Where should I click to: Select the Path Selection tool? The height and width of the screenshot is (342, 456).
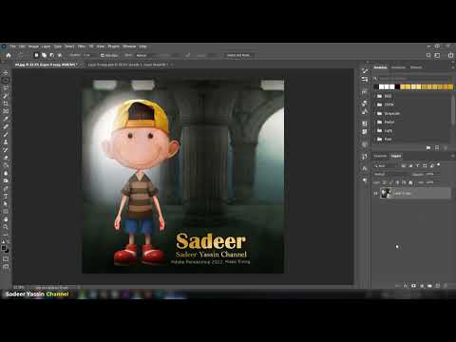[6, 204]
